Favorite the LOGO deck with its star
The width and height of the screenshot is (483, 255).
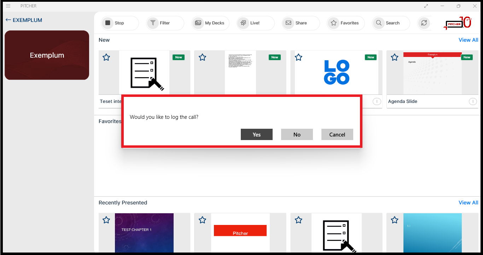point(298,57)
